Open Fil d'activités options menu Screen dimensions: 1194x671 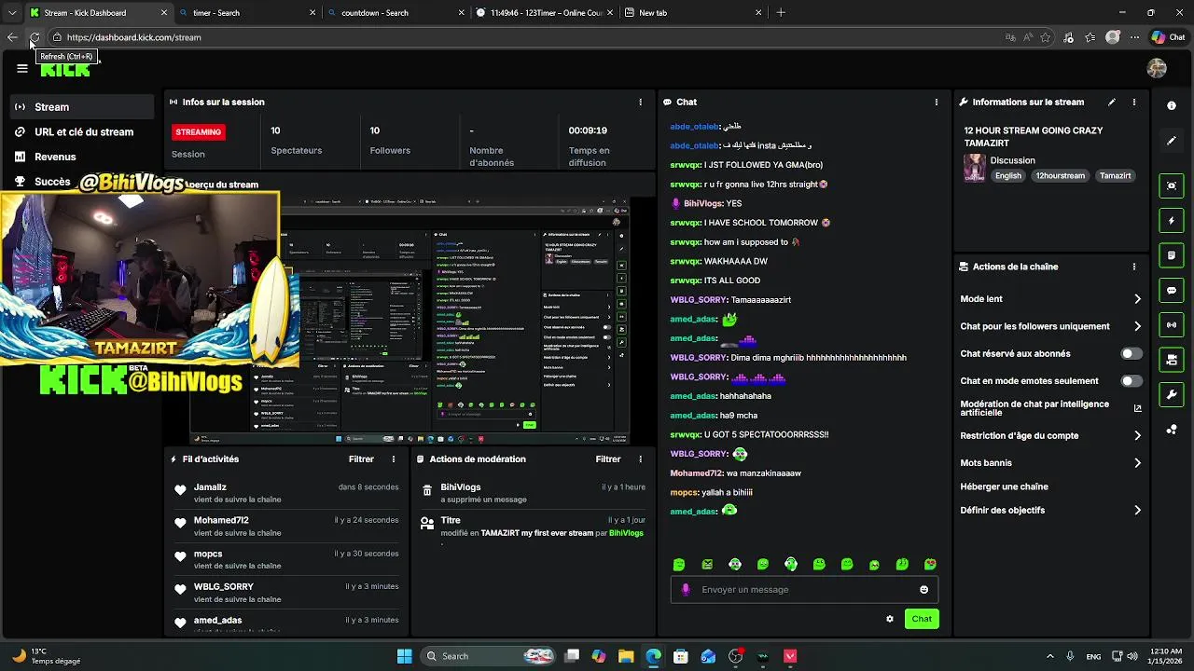coord(394,459)
